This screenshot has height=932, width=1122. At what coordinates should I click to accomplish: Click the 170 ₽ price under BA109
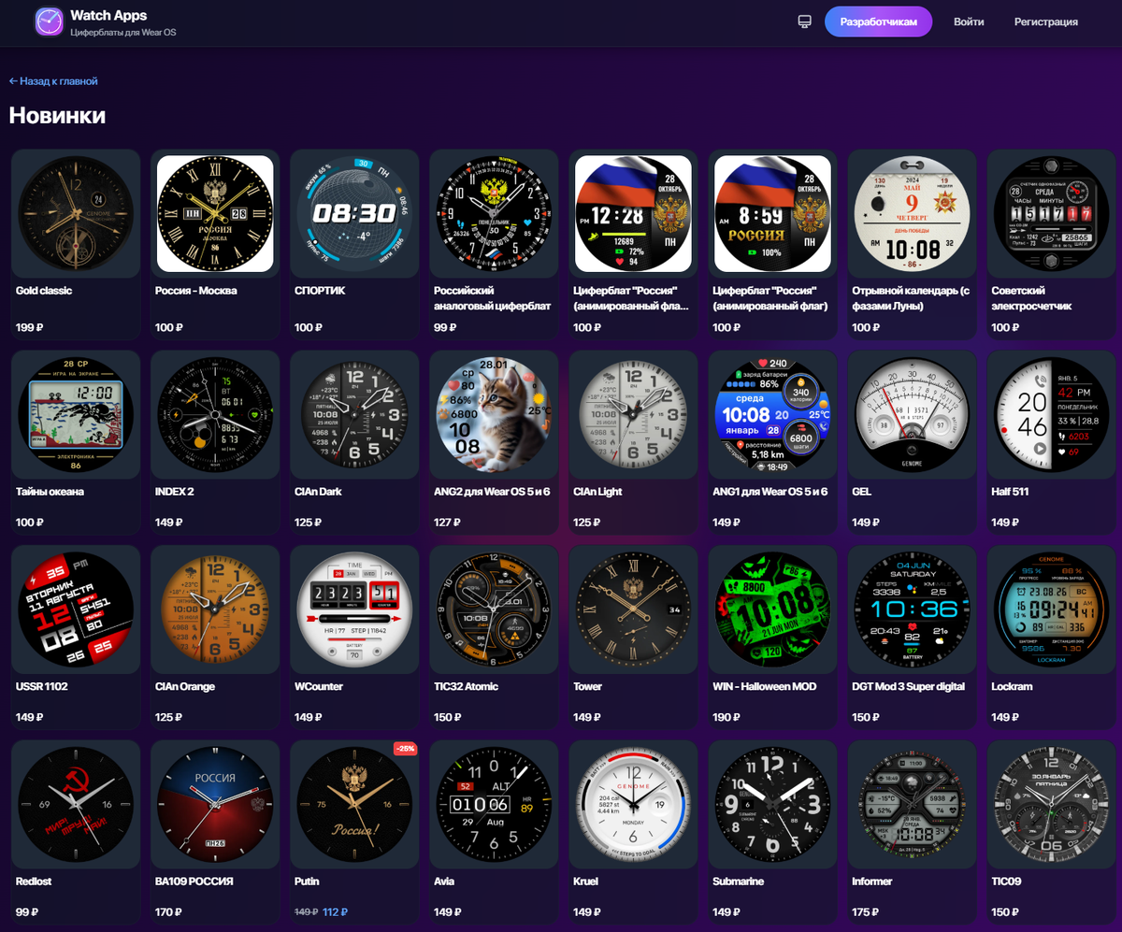[x=169, y=912]
